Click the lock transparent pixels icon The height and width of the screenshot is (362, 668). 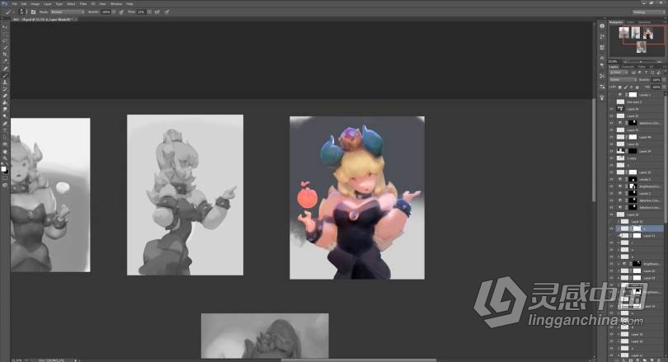620,87
